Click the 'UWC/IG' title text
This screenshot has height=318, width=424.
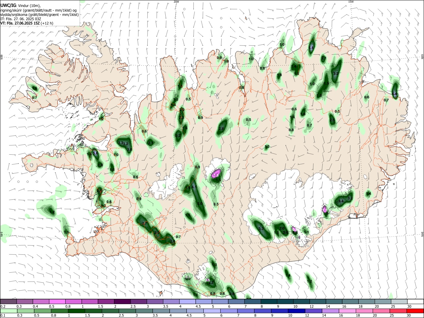point(8,6)
